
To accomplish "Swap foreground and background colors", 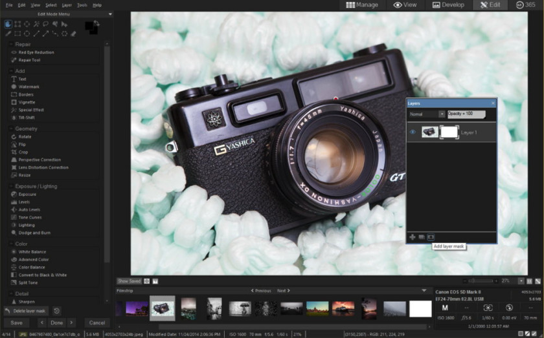I will pyautogui.click(x=96, y=23).
